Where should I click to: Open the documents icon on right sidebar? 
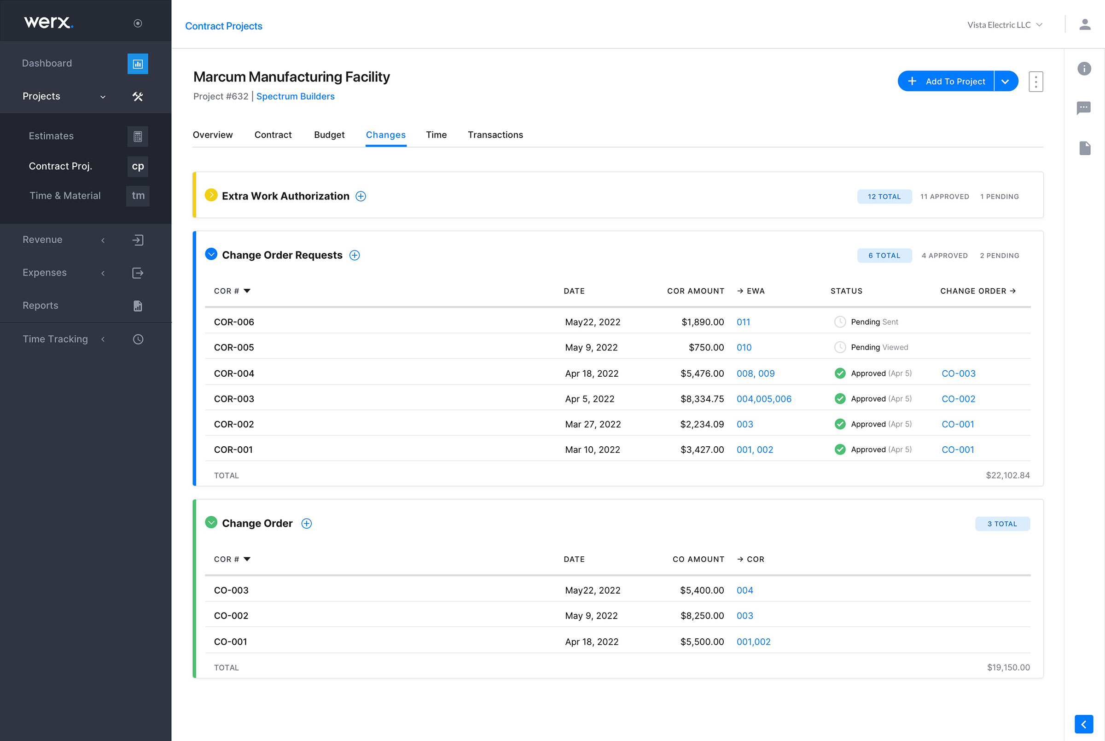click(x=1084, y=148)
